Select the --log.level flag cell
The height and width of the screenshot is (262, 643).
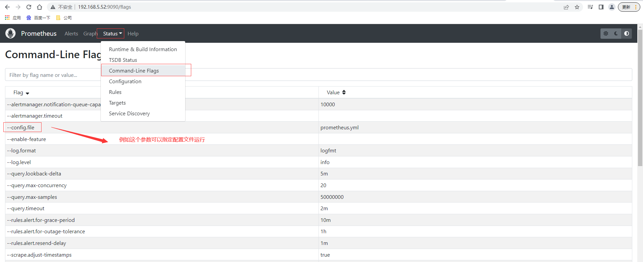click(162, 162)
